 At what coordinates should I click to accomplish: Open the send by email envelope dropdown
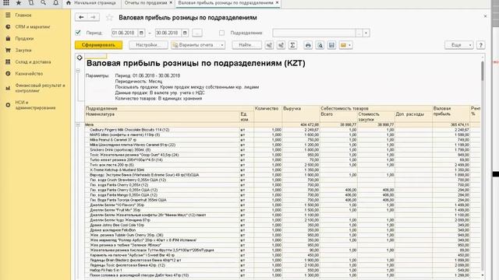pos(345,45)
